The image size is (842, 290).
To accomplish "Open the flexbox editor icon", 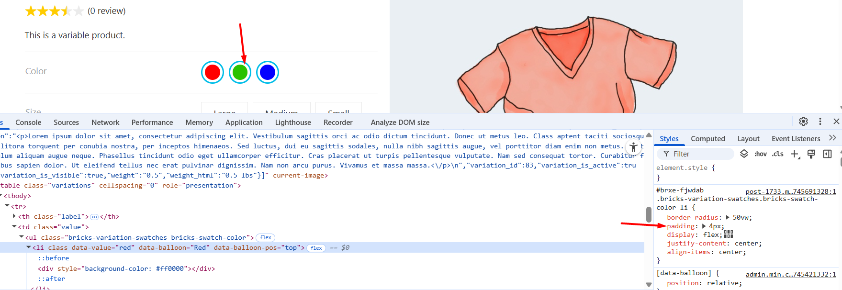I will 729,234.
